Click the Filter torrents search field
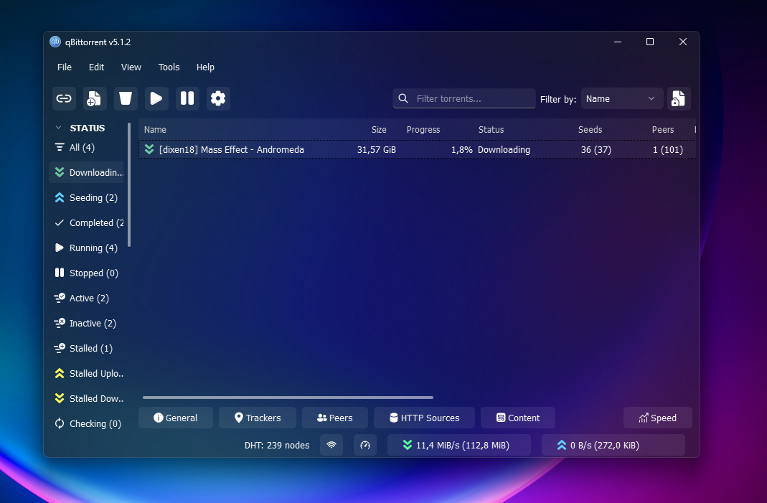Screen dimensions: 767x503 click(x=464, y=98)
